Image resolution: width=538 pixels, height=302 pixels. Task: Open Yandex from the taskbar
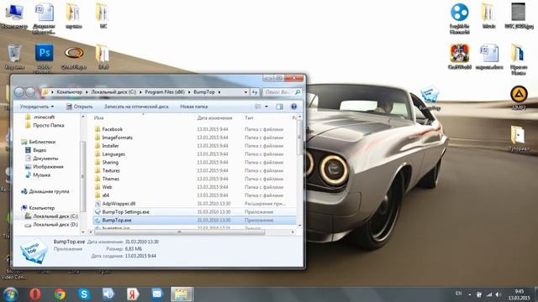click(133, 294)
